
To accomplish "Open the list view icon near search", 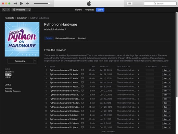I will (x=130, y=3).
